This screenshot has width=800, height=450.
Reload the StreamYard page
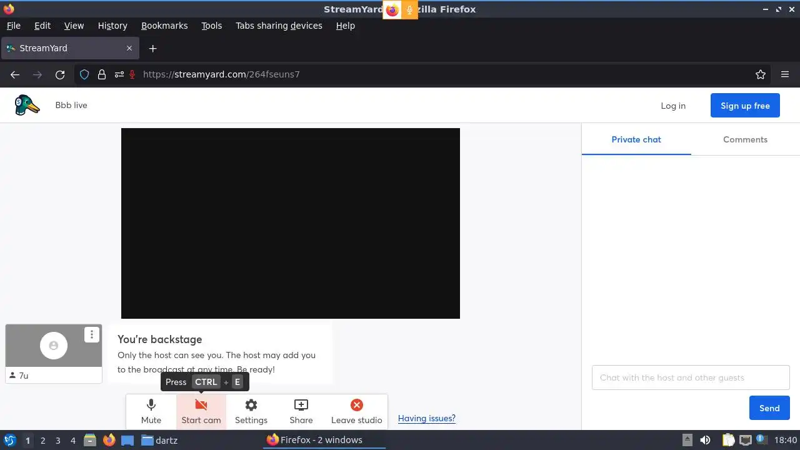point(60,74)
